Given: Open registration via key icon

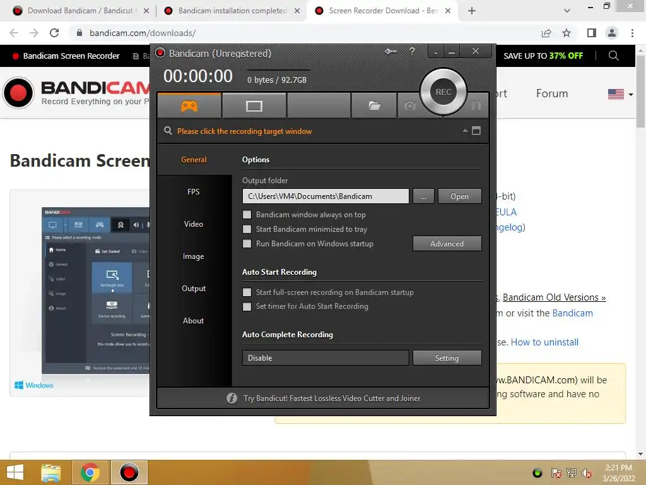Looking at the screenshot, I should coord(391,51).
